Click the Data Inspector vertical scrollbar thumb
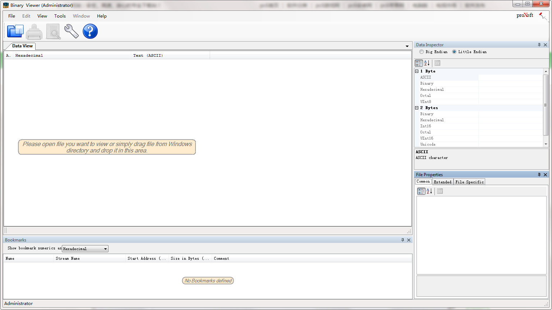This screenshot has height=310, width=552. (546, 105)
